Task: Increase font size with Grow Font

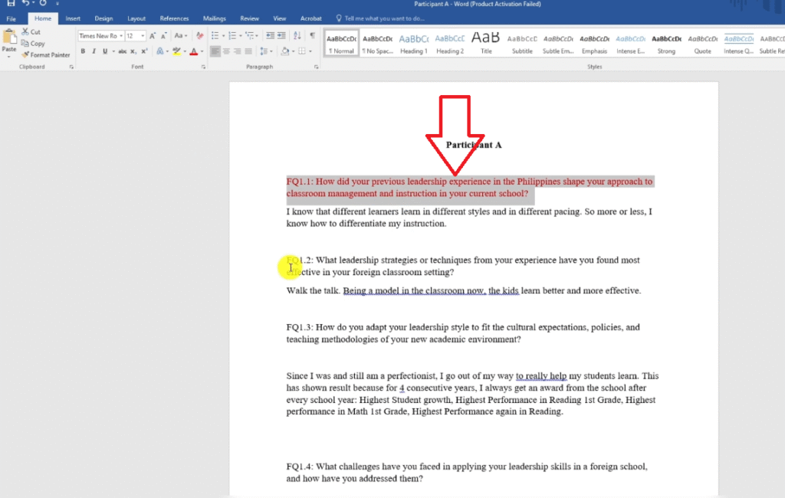Action: [x=153, y=36]
